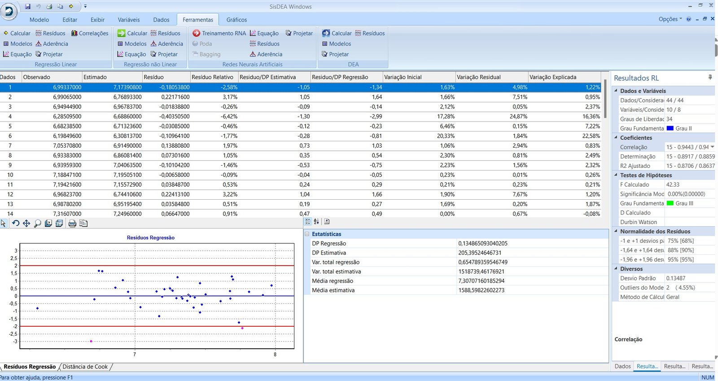Click Equação in Regressão Linear group
The image size is (718, 381).
(17, 54)
